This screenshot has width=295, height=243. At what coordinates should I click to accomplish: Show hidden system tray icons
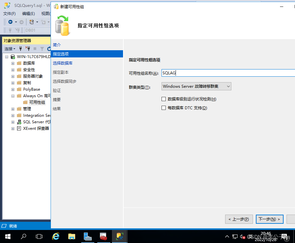(227, 236)
